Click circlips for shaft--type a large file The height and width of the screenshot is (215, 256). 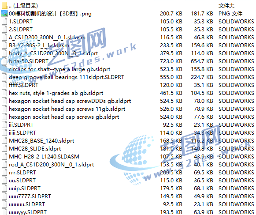coord(59,69)
